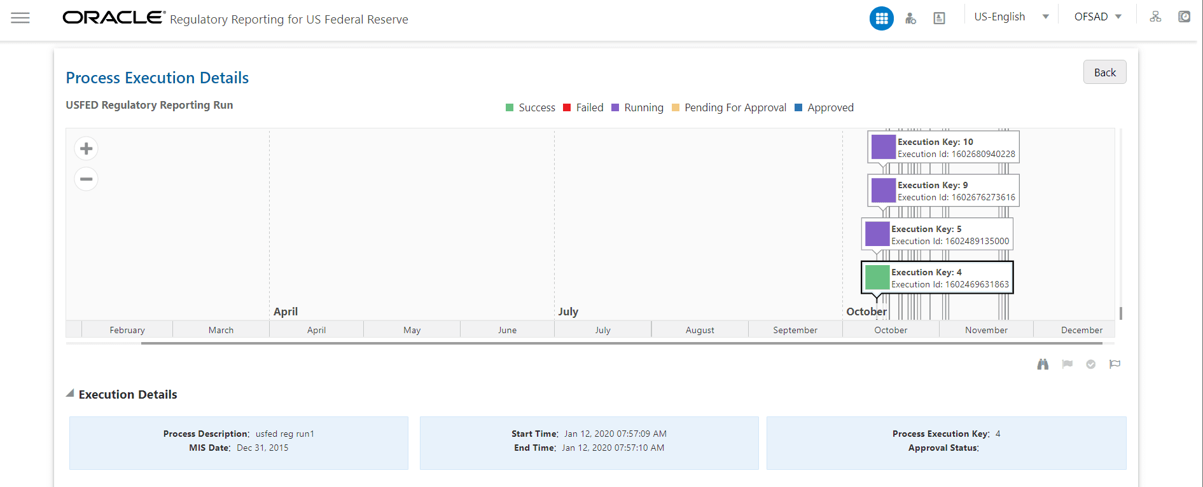Click USFED Regulatory Reporting Run label
The width and height of the screenshot is (1203, 487).
tap(150, 105)
